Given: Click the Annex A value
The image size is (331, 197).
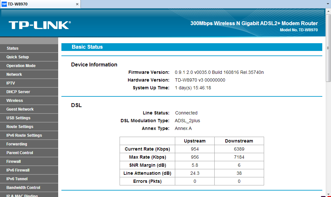Looking at the screenshot, I should point(183,129).
